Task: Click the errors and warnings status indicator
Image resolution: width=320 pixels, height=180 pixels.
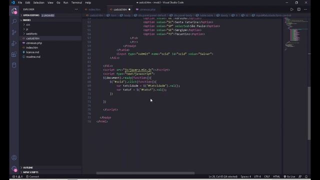Action: point(17,176)
